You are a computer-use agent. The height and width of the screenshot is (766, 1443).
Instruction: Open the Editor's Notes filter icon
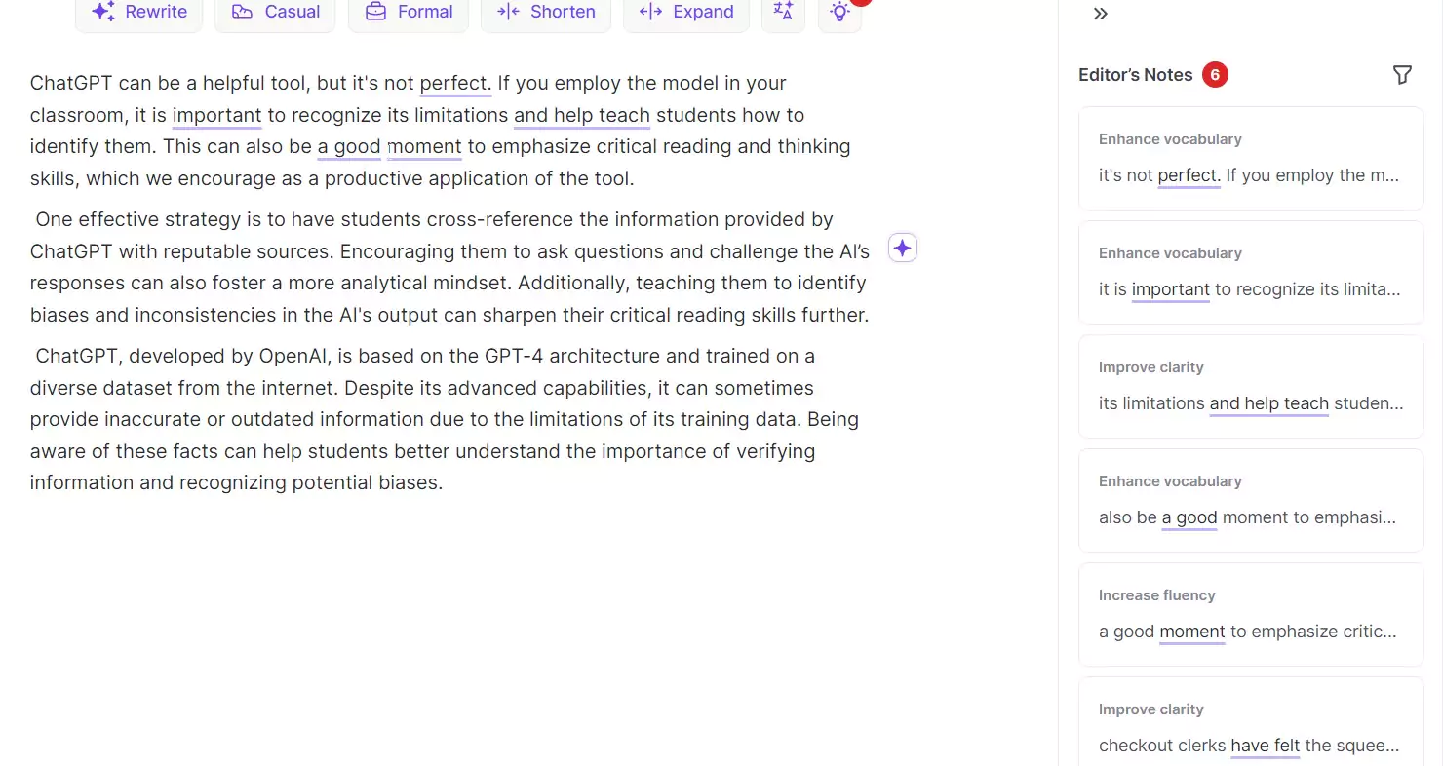tap(1402, 75)
